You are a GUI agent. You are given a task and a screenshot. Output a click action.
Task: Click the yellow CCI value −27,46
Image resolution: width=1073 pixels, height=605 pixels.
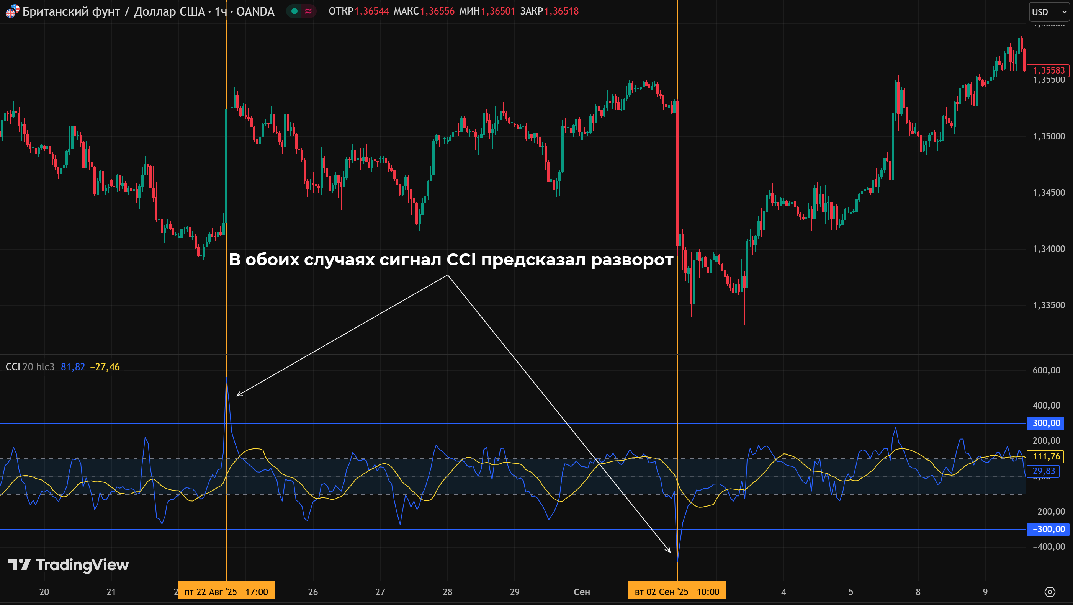105,367
